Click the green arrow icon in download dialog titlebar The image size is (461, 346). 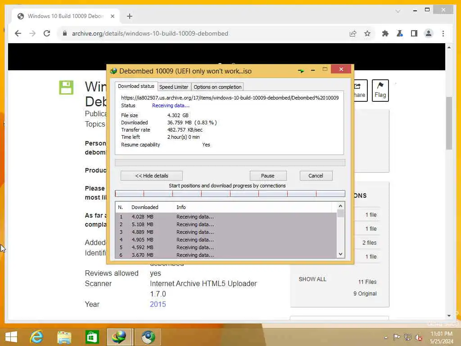coord(301,71)
